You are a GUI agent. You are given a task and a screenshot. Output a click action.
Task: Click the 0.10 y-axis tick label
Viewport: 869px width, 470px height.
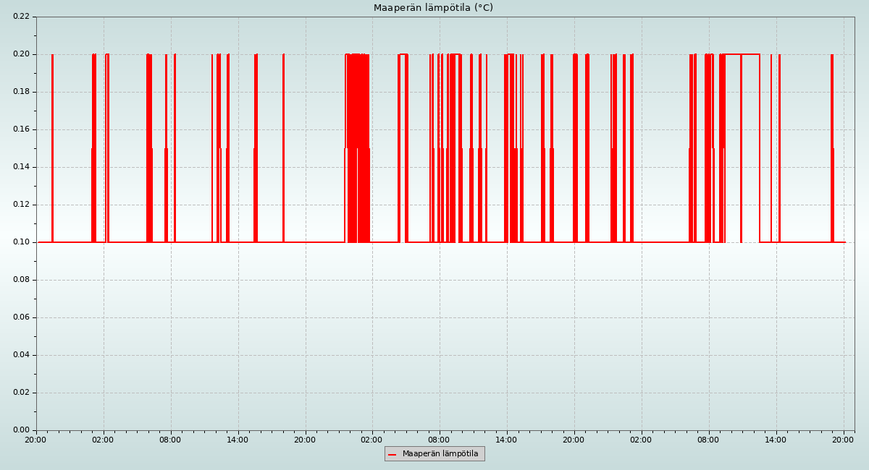click(x=21, y=242)
